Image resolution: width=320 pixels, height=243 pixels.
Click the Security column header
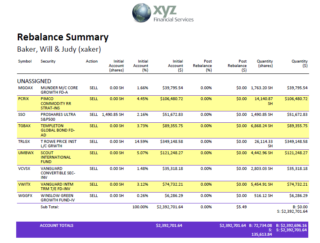click(48, 61)
